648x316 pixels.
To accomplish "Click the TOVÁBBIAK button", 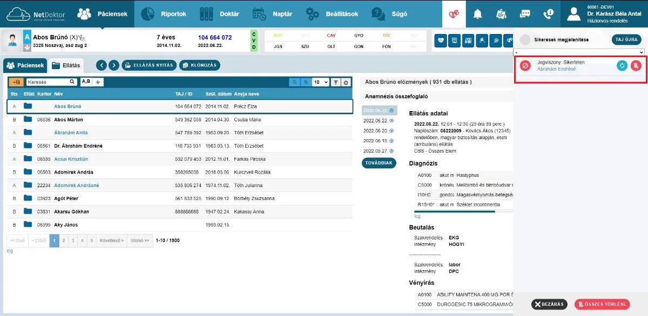I will 379,163.
